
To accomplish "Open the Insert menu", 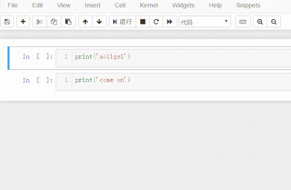I will (92, 5).
